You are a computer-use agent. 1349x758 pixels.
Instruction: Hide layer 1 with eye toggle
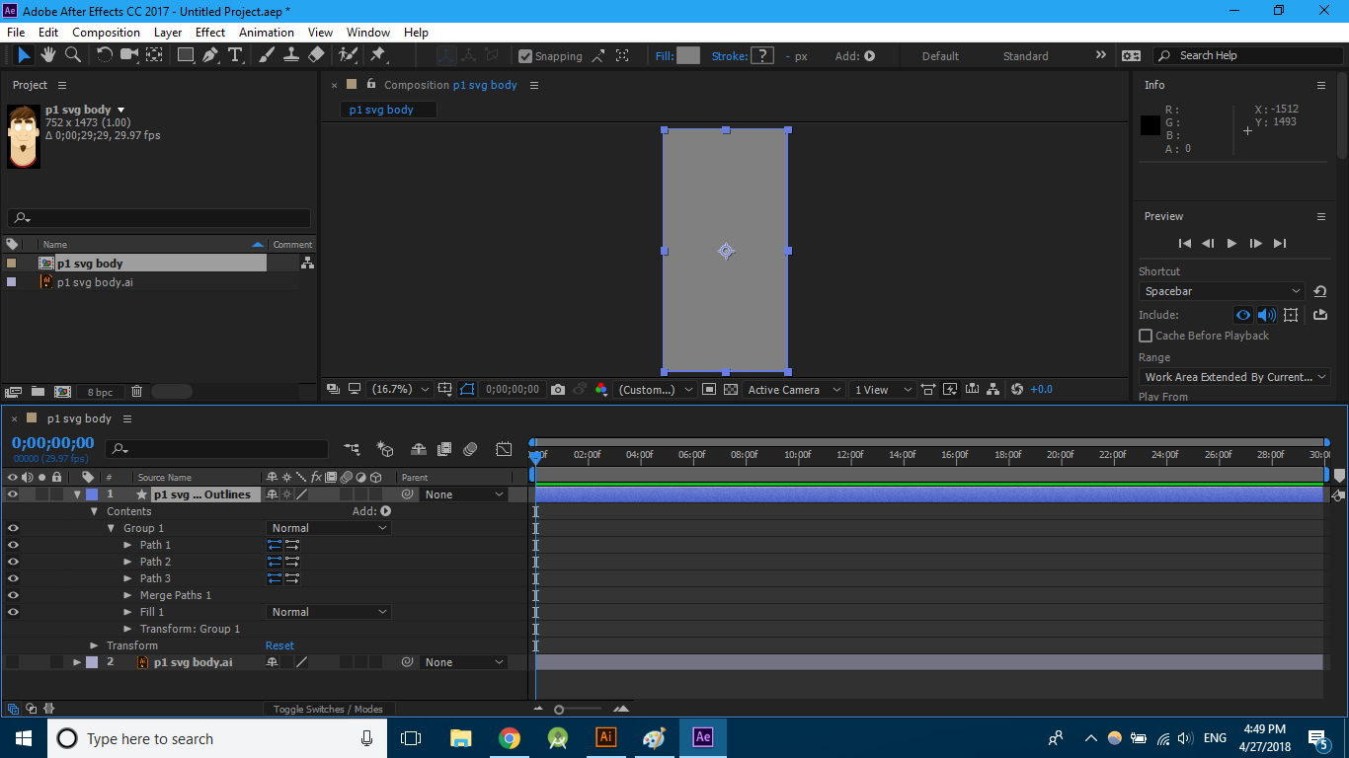(13, 494)
